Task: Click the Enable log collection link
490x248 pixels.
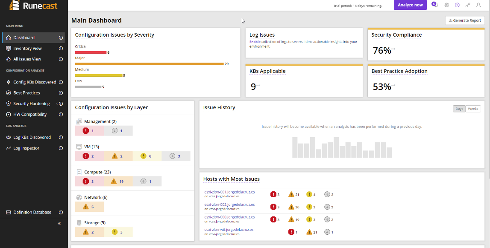Action: pyautogui.click(x=254, y=42)
